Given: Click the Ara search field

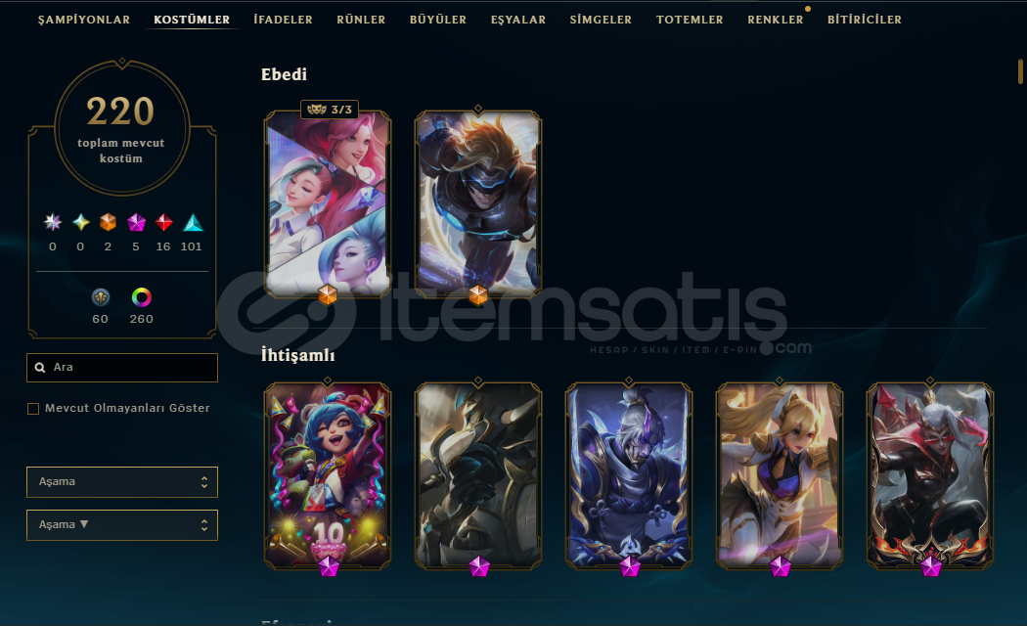Looking at the screenshot, I should click(x=122, y=368).
